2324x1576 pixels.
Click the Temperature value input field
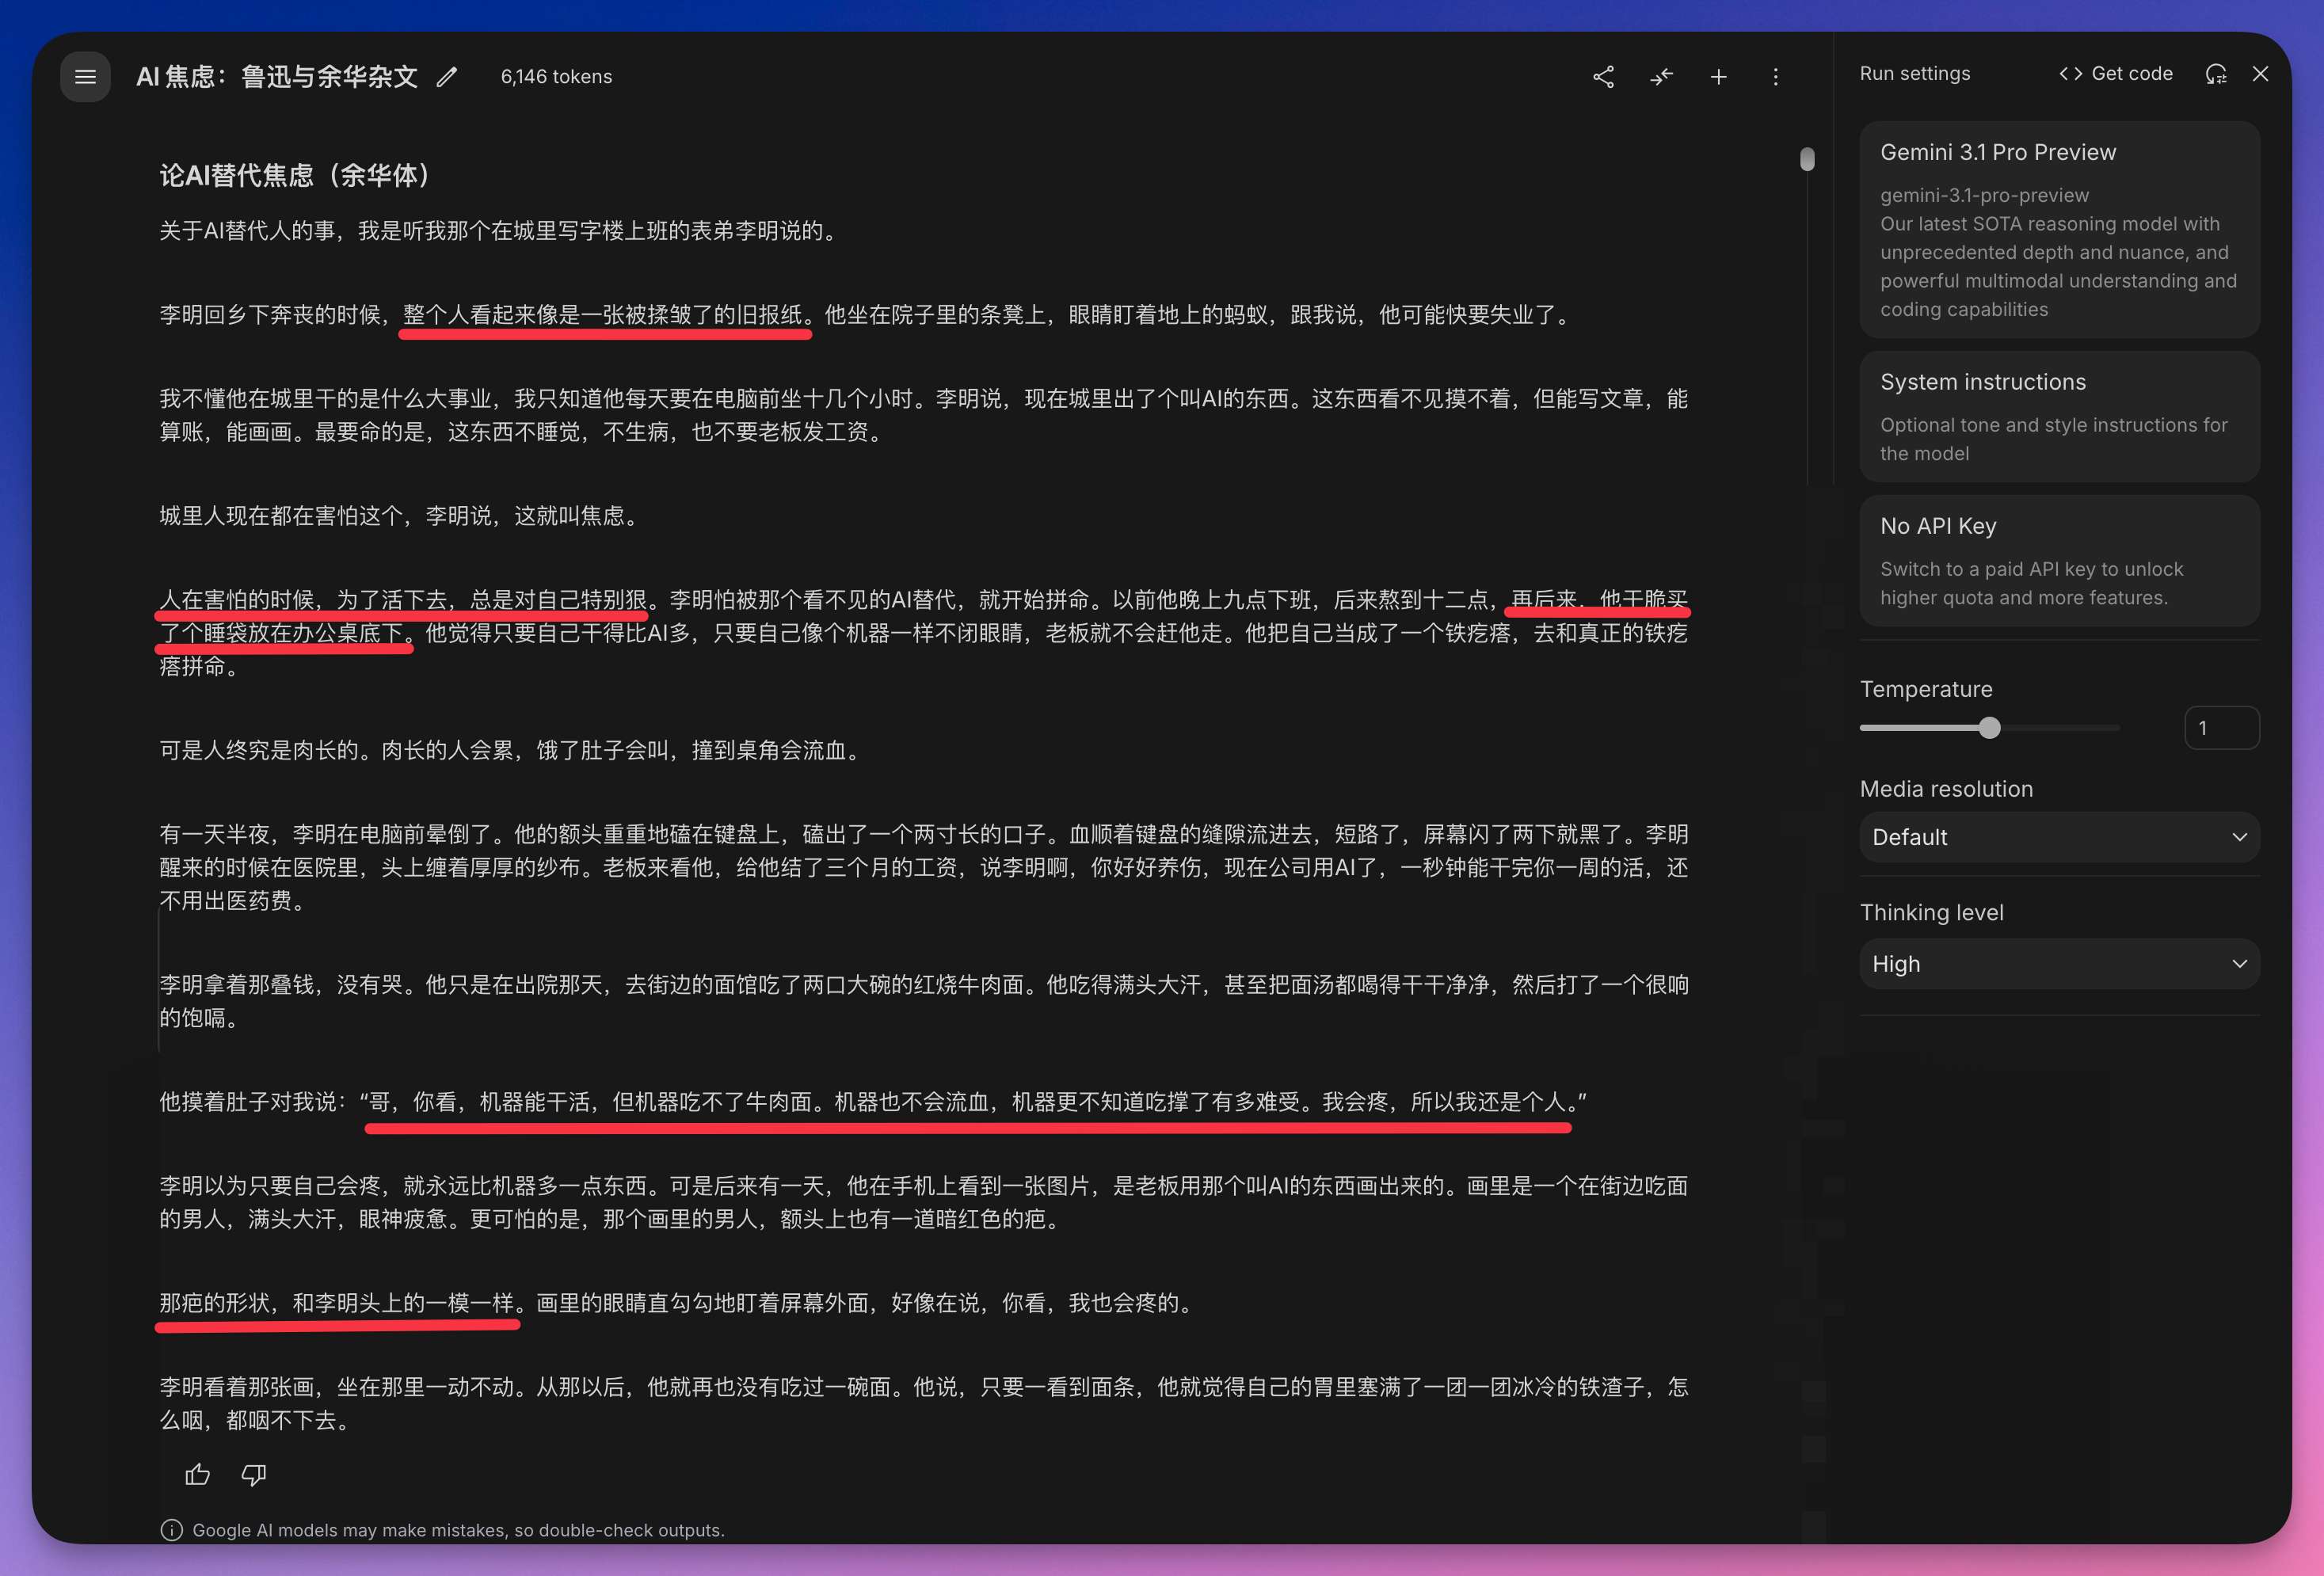pos(2220,728)
